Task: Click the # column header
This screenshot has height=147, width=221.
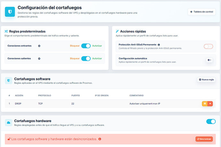Action: 9,96
